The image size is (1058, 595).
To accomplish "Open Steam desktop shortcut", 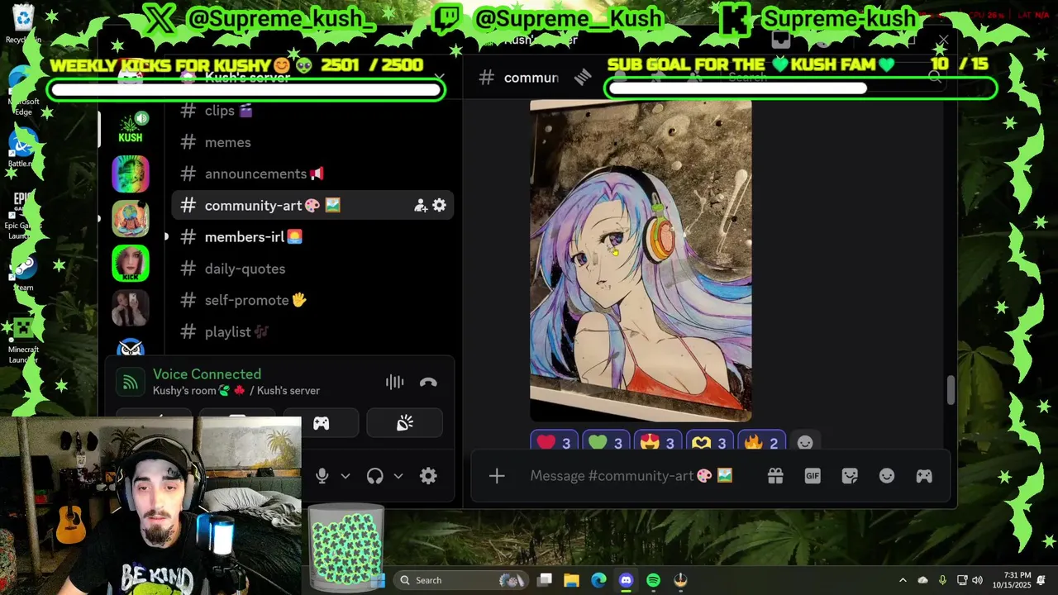I will (23, 273).
